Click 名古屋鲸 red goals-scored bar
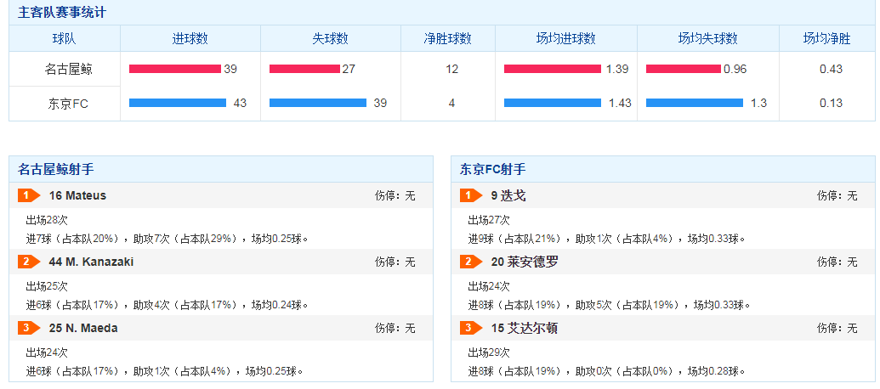The height and width of the screenshot is (389, 880). click(x=174, y=70)
